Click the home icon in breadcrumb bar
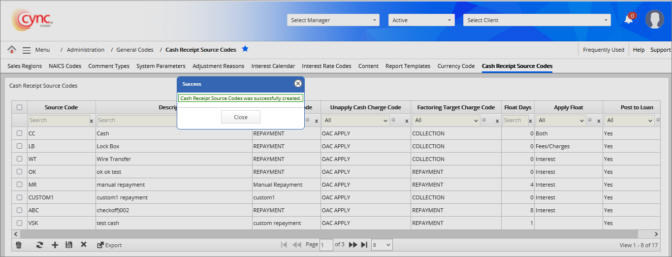Image resolution: width=672 pixels, height=257 pixels. pyautogui.click(x=12, y=50)
